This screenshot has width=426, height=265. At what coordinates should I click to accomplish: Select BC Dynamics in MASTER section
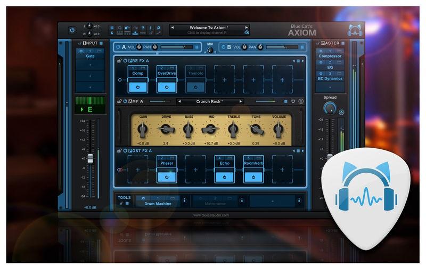(330, 78)
